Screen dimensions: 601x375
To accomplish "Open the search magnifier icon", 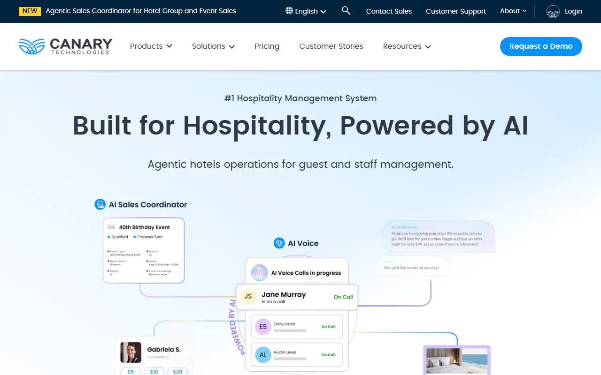I will (x=346, y=10).
